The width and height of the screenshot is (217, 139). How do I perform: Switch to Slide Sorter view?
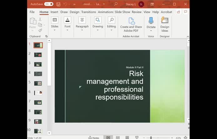(118, 137)
